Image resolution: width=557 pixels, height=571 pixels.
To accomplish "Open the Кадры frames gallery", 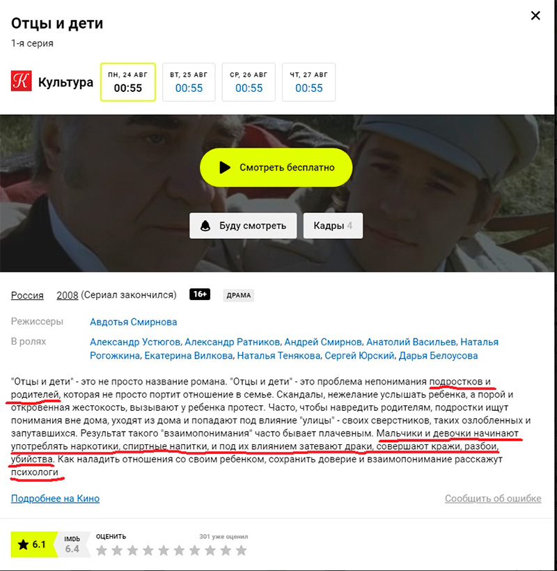I will pyautogui.click(x=333, y=226).
